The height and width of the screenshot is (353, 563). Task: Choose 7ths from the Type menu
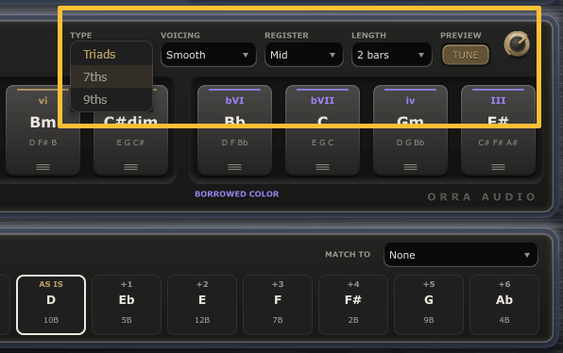[x=111, y=76]
